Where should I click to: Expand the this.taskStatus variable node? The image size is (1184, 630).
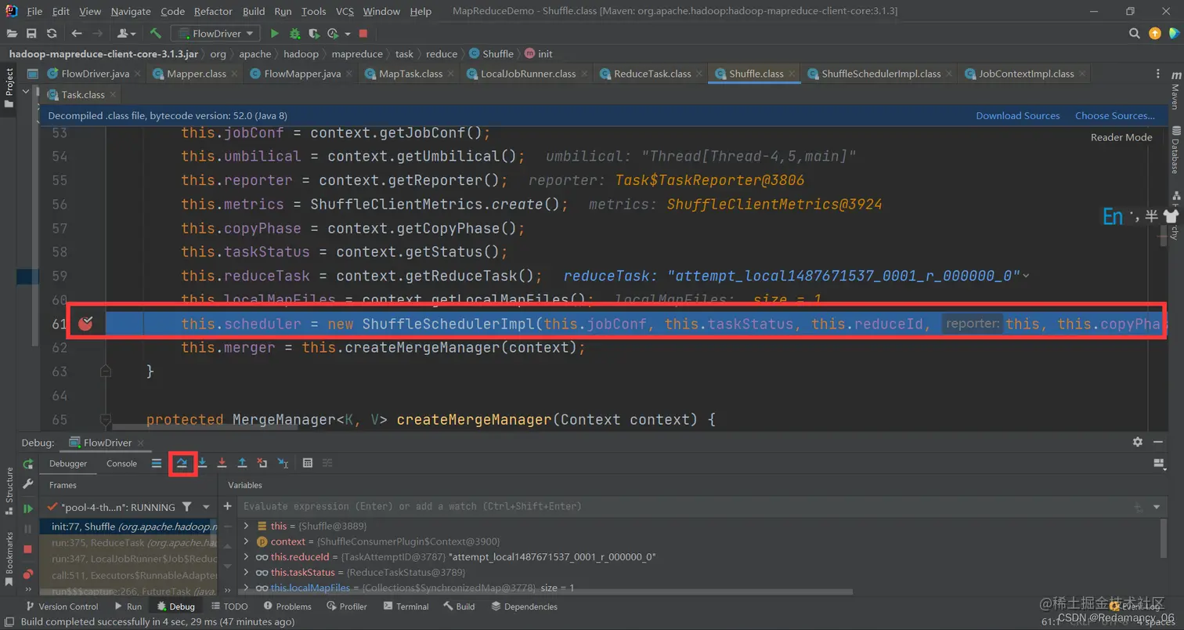pyautogui.click(x=246, y=573)
